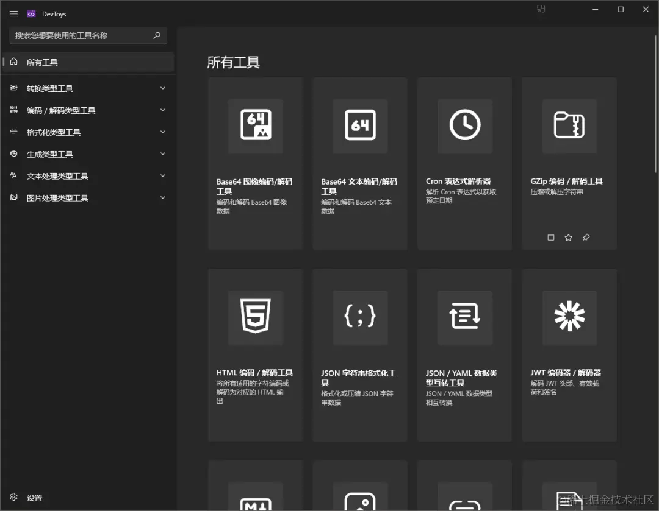Viewport: 659px width, 511px height.
Task: Select 所有工具 in the sidebar
Action: tap(88, 62)
